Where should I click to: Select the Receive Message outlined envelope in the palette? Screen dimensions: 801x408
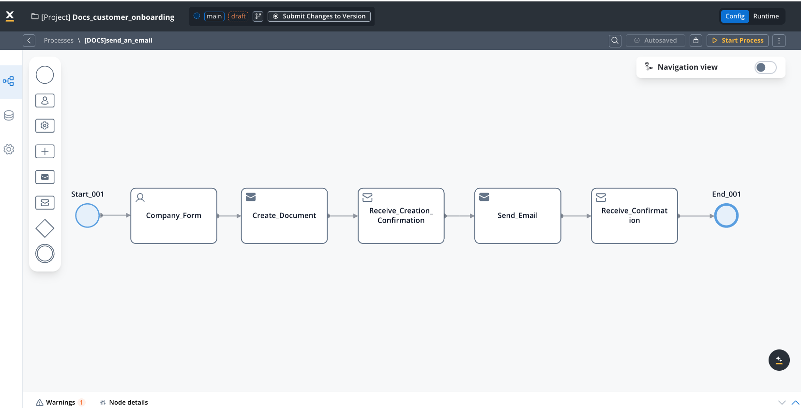point(45,203)
